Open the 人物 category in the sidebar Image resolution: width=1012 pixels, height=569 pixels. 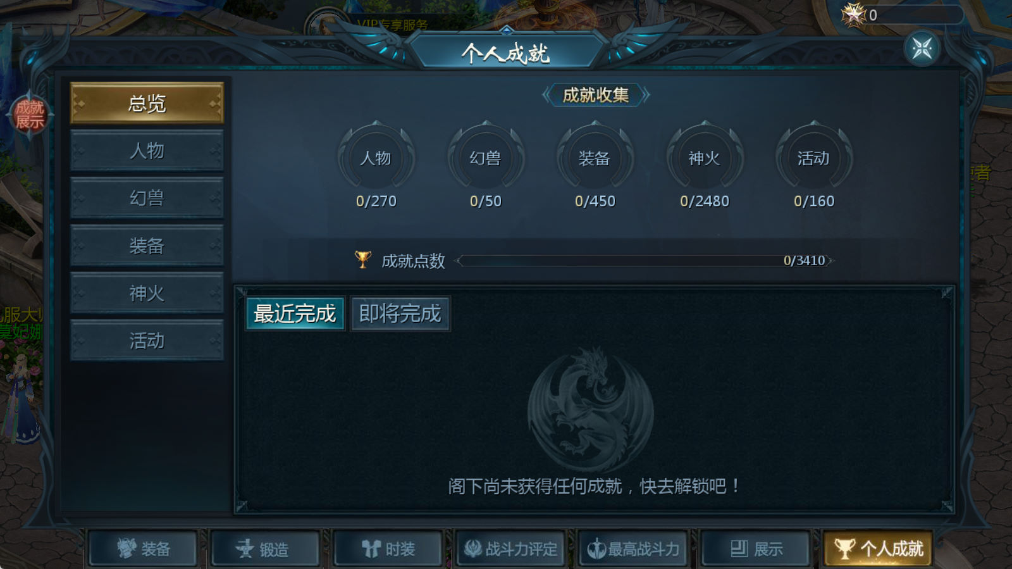[147, 151]
